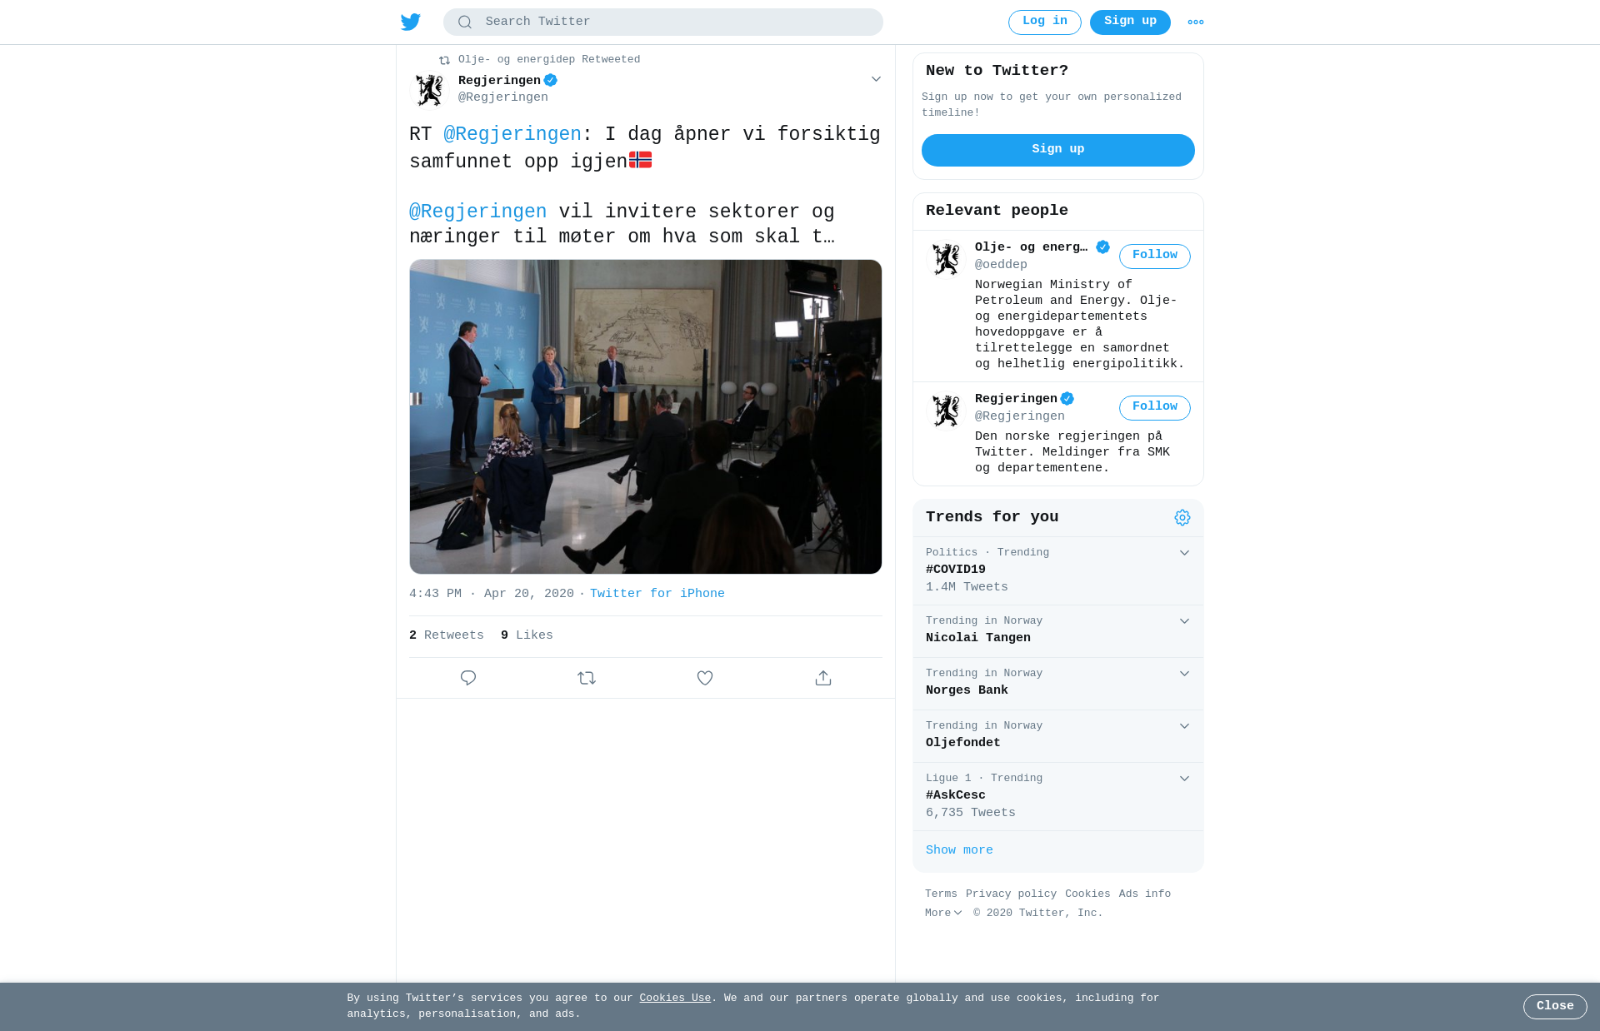1600x1031 pixels.
Task: Open chevron menu for Nicolai Tangen trend
Action: click(x=1184, y=621)
